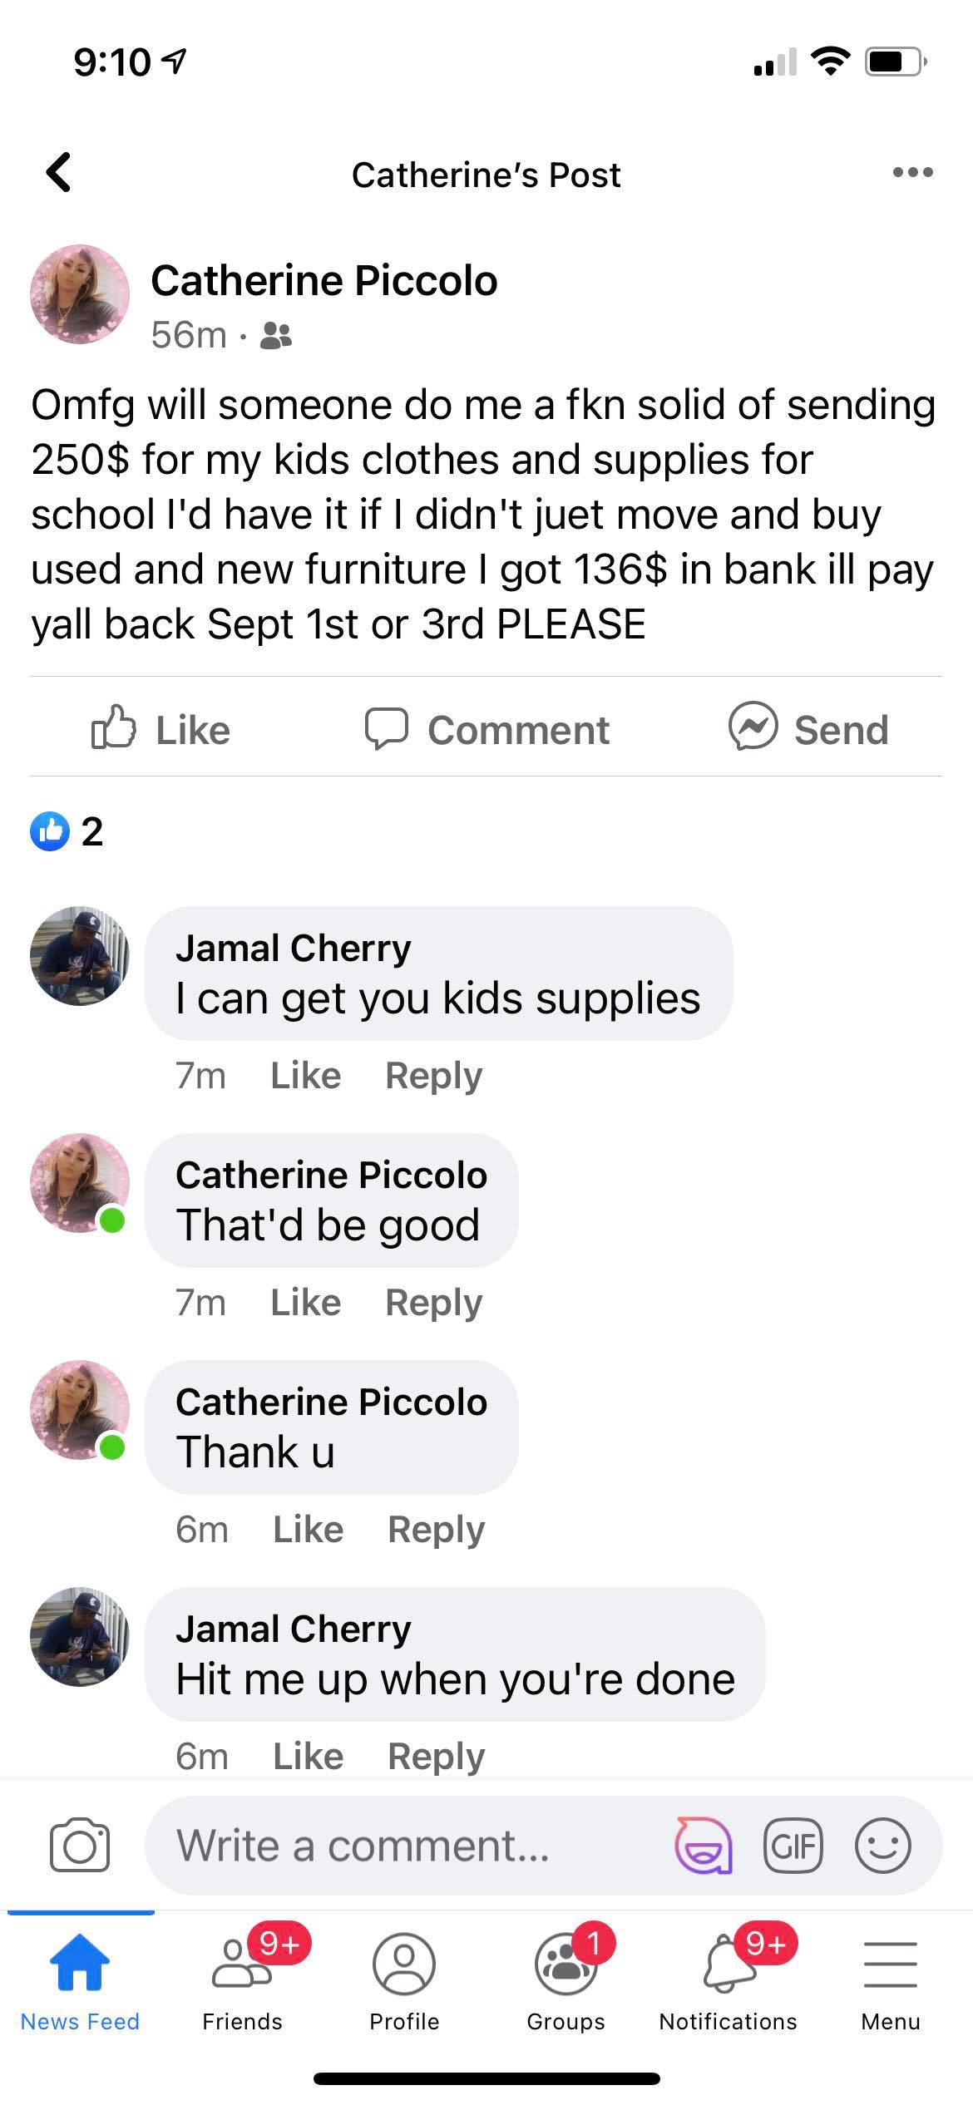Like the "Thank u" comment
The height and width of the screenshot is (2105, 973).
coord(309,1530)
